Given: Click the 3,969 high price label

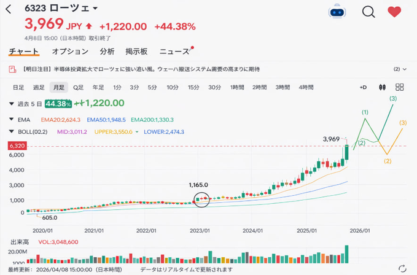Looking at the screenshot, I should [x=331, y=139].
